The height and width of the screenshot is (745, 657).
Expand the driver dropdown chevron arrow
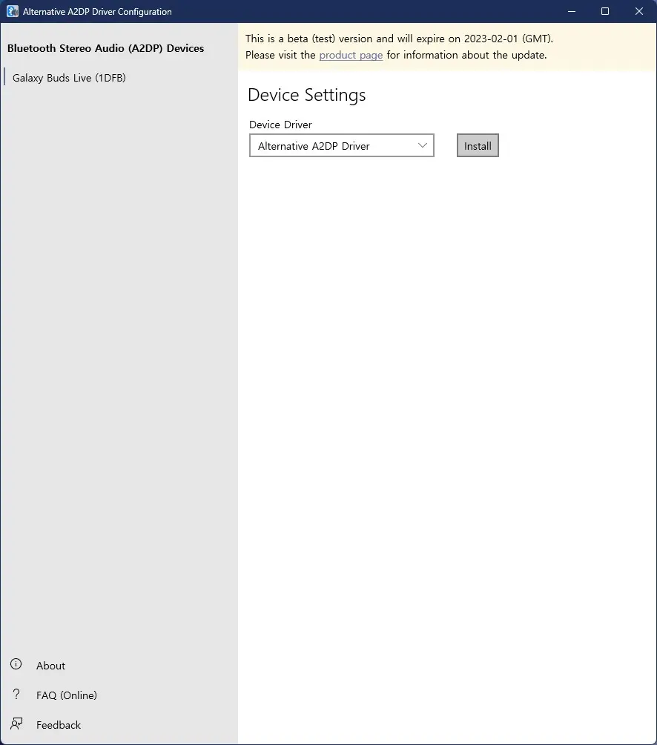click(422, 145)
